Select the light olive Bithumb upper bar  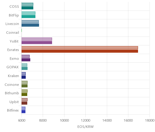tap(25, 91)
